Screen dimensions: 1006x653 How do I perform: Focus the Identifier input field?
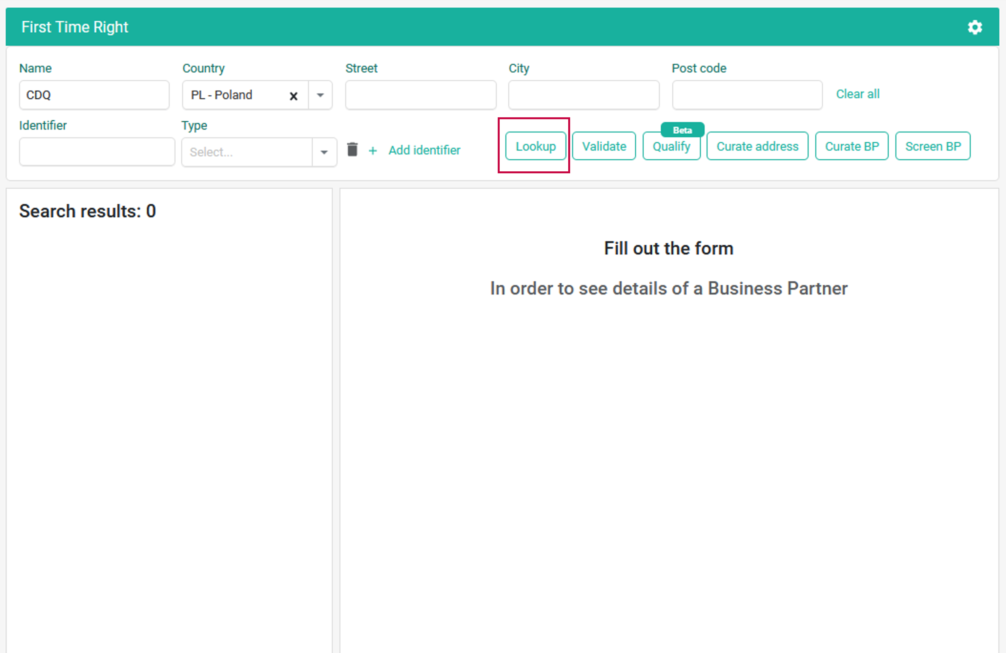tap(97, 152)
